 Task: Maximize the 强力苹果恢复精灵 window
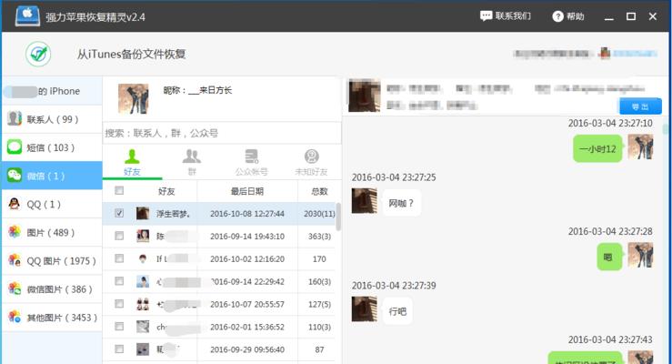[x=631, y=16]
